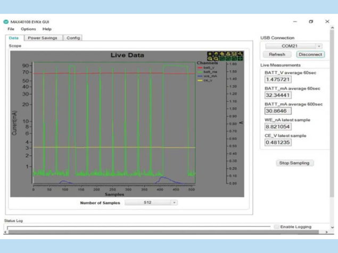The width and height of the screenshot is (338, 253).
Task: Toggle batt_v channel in legend
Action: point(208,68)
